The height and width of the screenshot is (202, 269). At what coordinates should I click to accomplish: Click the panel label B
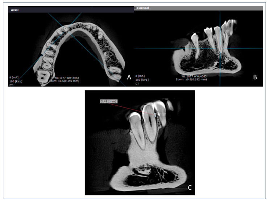point(255,77)
